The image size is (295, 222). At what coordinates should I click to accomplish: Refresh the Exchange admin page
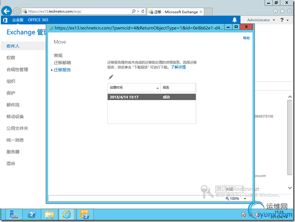(143, 11)
